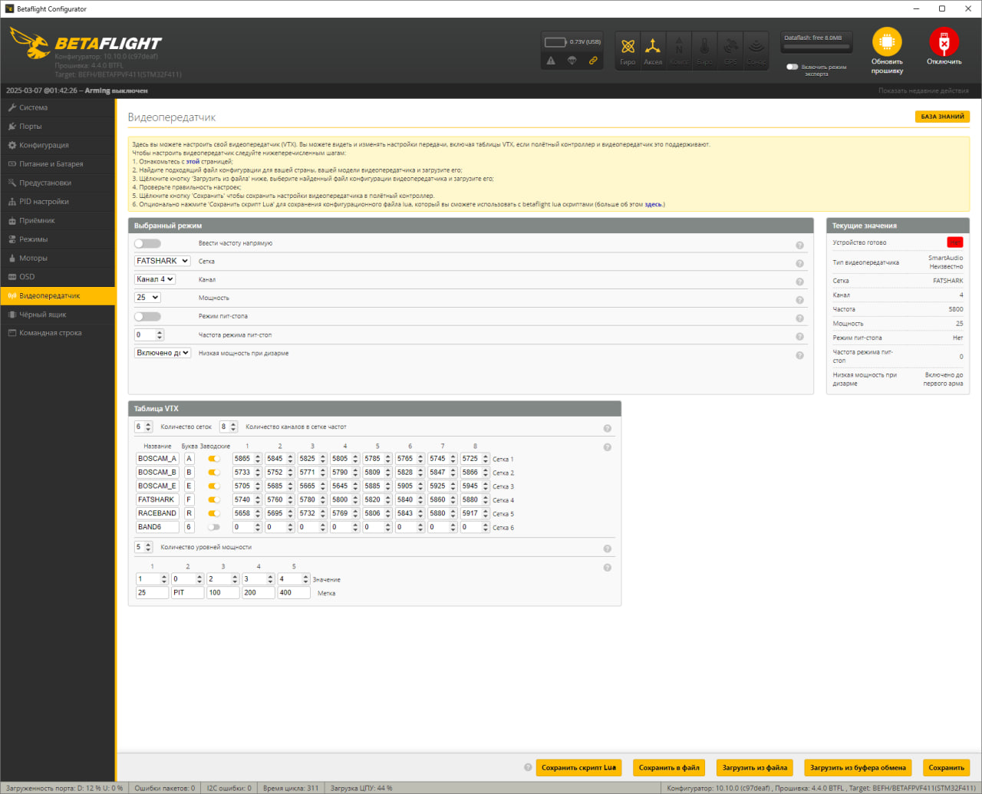Click help icon for number of bands
Image resolution: width=982 pixels, height=794 pixels.
[x=607, y=429]
